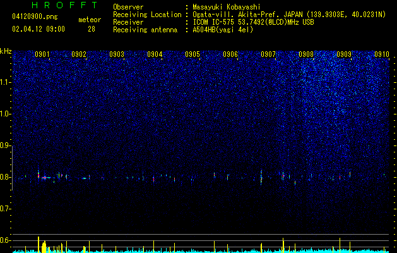Click the meteor count 28
The height and width of the screenshot is (253, 397).
[92, 29]
